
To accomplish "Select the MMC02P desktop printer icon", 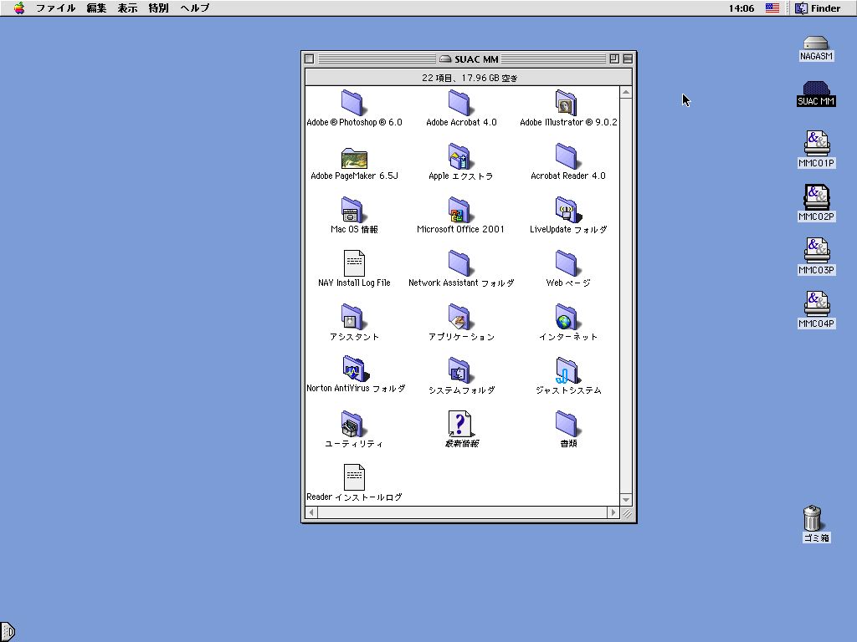I will tap(816, 197).
